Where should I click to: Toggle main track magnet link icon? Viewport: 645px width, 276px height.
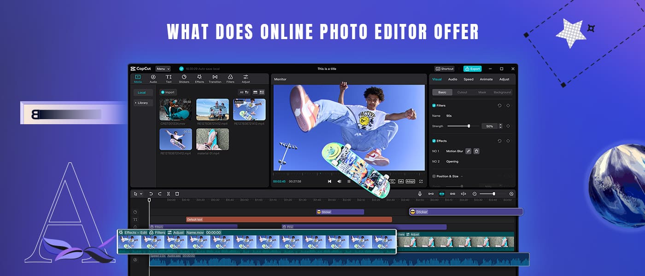pyautogui.click(x=431, y=194)
